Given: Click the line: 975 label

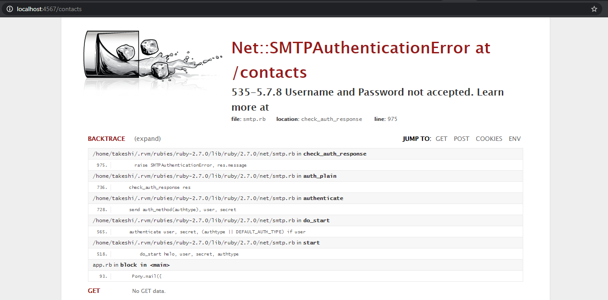Looking at the screenshot, I should 385,119.
